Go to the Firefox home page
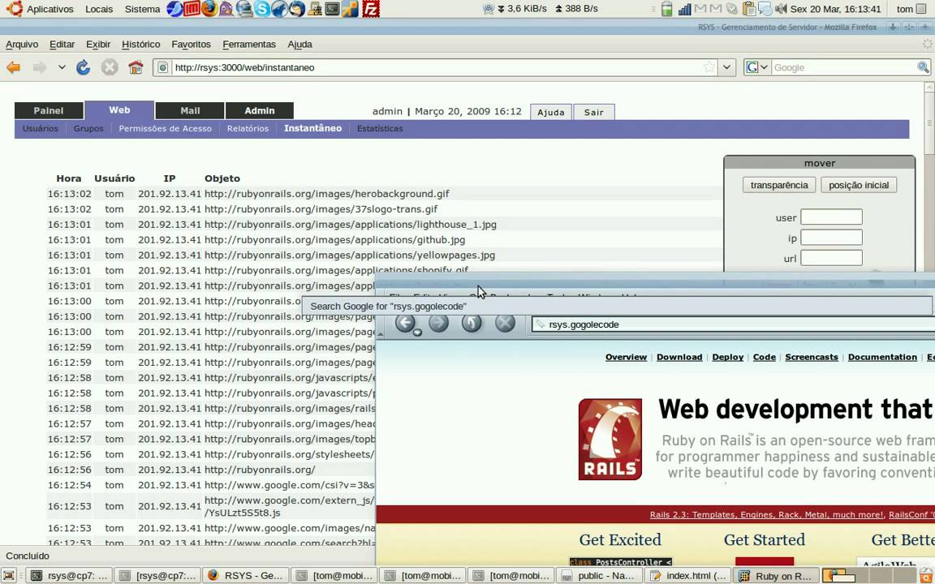This screenshot has height=584, width=935. tap(136, 68)
